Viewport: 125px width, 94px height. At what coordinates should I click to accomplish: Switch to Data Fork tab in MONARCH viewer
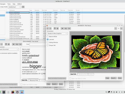pyautogui.click(x=73, y=74)
